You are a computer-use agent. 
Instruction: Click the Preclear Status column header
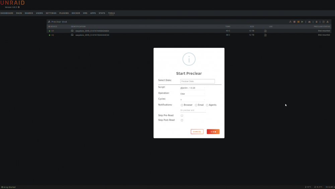[322, 26]
